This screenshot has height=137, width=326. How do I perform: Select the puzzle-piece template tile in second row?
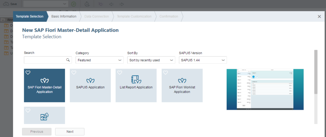point(45,115)
